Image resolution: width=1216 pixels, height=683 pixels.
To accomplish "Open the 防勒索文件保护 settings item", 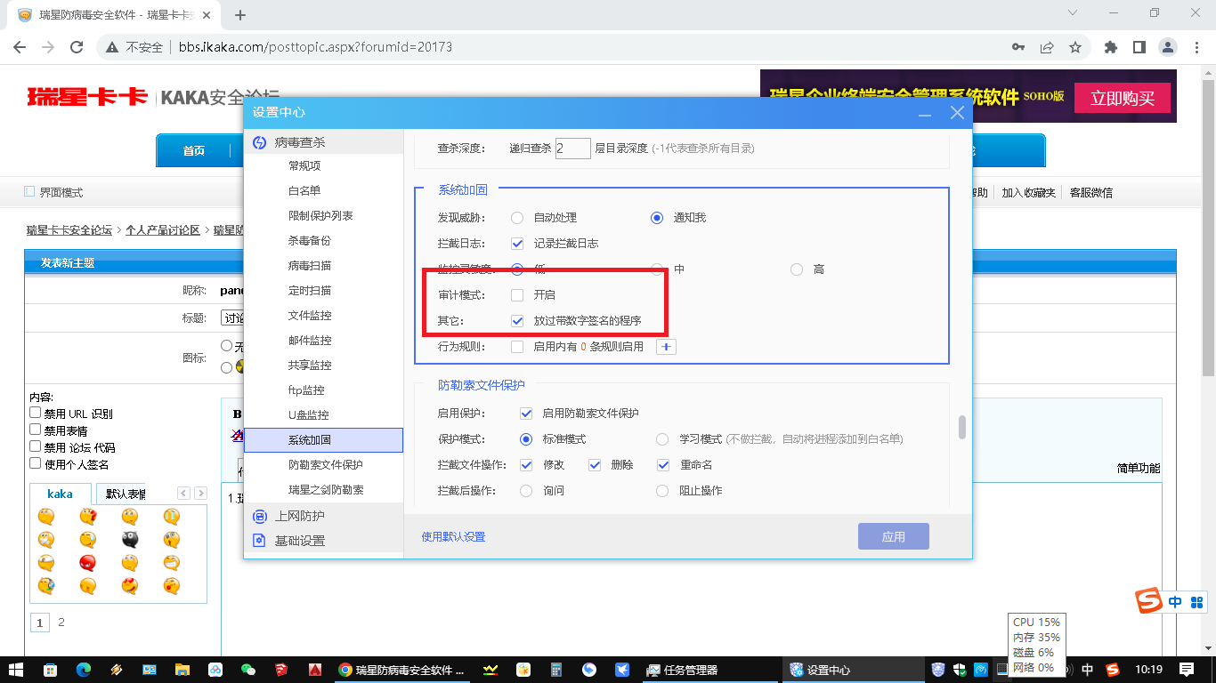I will tap(325, 465).
